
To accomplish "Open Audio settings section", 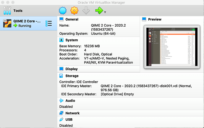I will tap(70, 101).
